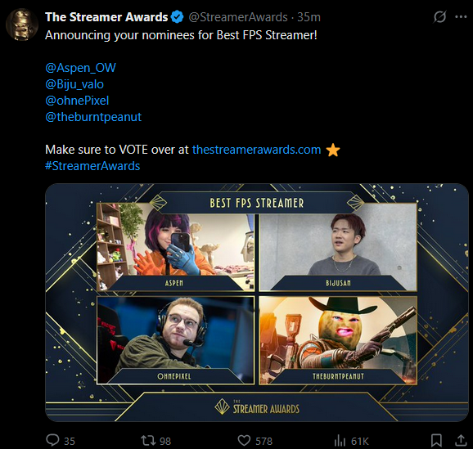This screenshot has height=449, width=473.
Task: Click the reply speech bubble icon
Action: [52, 440]
